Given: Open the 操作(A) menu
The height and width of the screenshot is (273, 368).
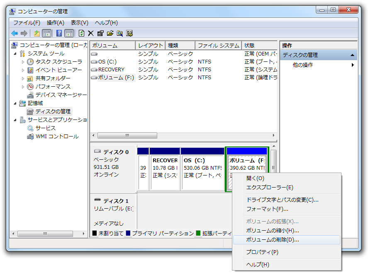Looking at the screenshot, I should (x=56, y=23).
